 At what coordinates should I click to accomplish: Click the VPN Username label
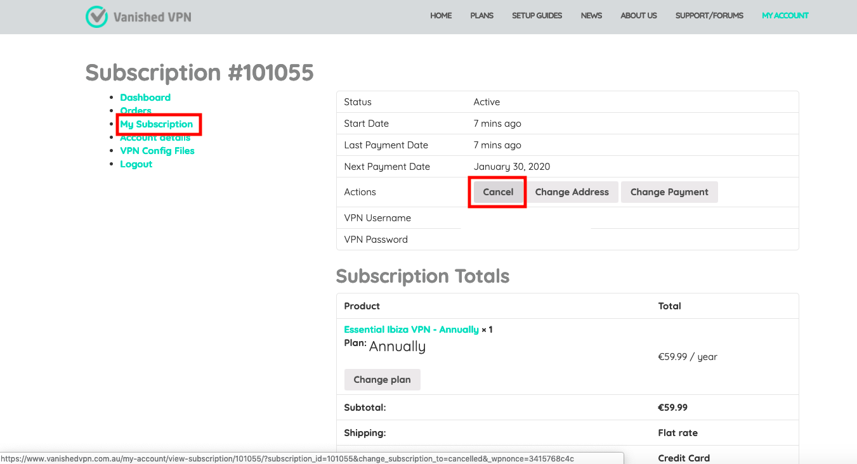[377, 218]
